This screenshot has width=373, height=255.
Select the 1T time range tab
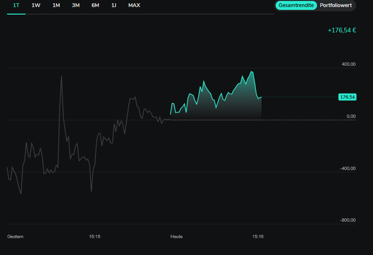(x=16, y=6)
